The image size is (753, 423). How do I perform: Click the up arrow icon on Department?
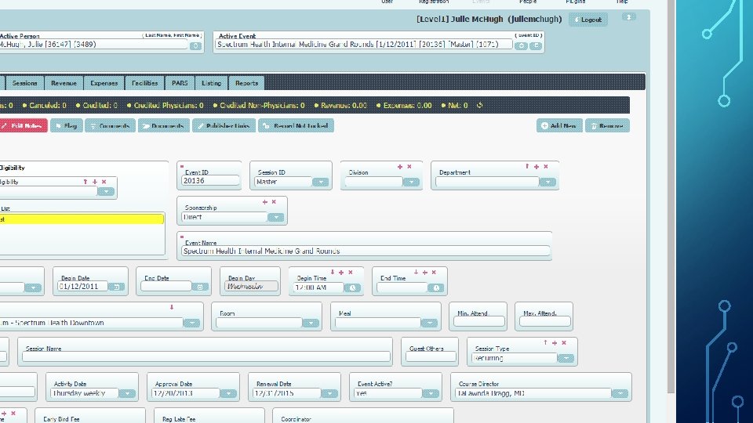click(527, 166)
